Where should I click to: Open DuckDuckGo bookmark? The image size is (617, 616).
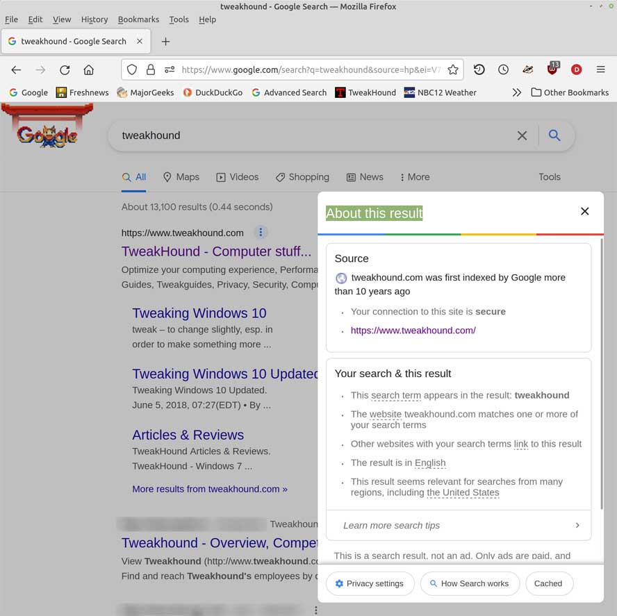[213, 92]
